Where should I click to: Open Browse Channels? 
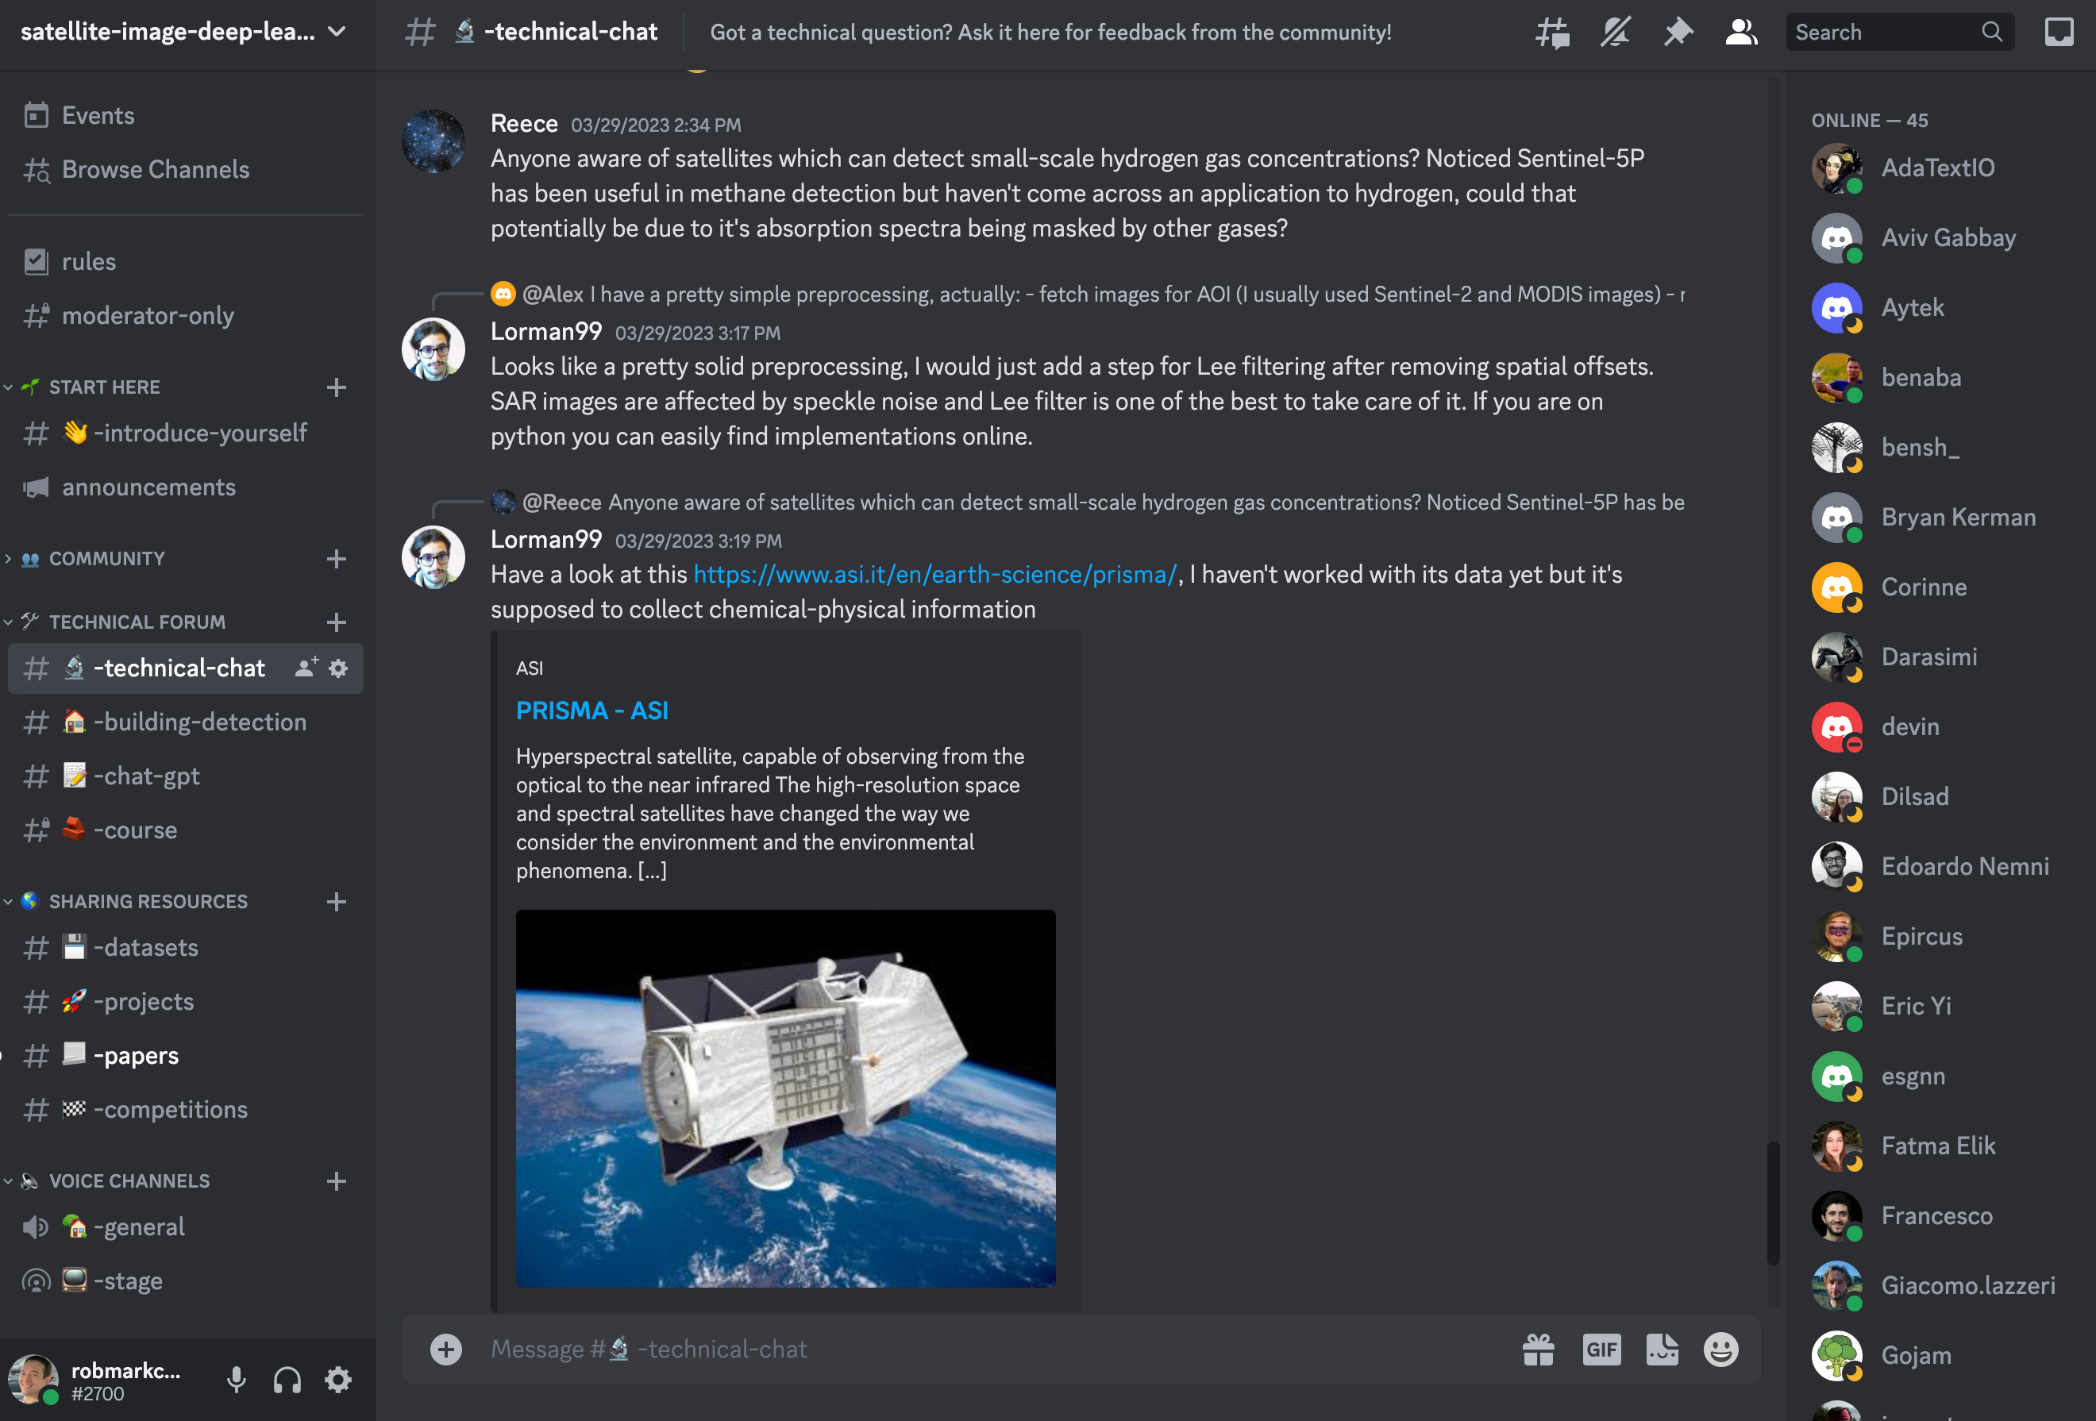186,170
